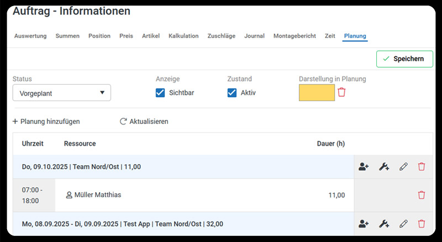Edit the 09.10.2025 Team Nord/Ost planning
442x242 pixels.
click(x=403, y=166)
